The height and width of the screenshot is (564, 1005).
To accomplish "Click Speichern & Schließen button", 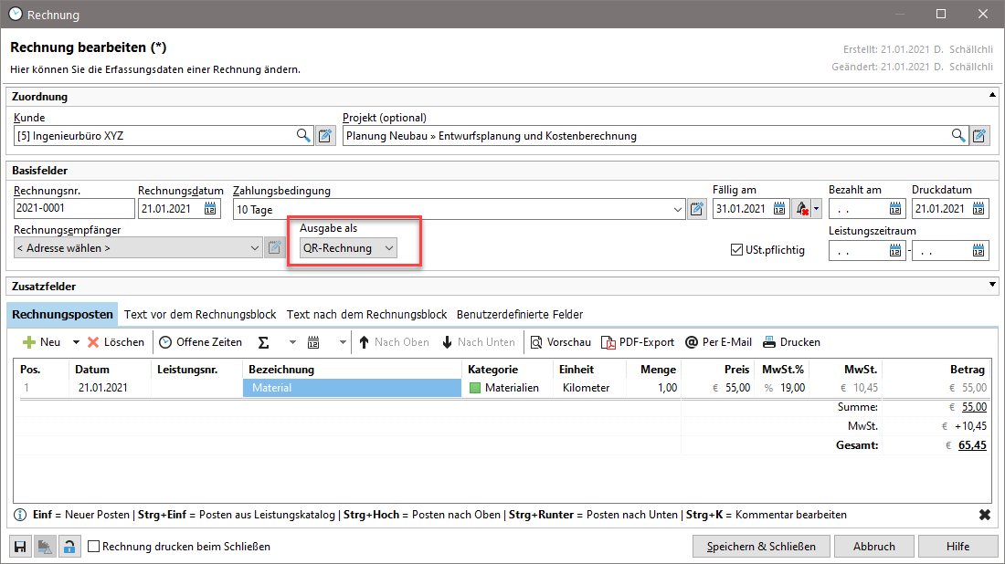I will [760, 547].
